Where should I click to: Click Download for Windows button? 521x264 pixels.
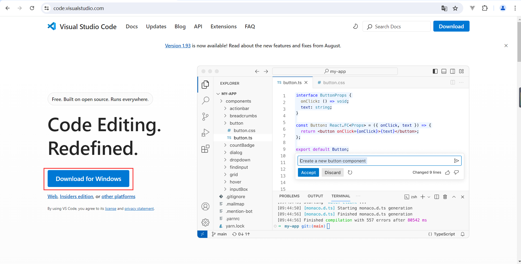pos(88,179)
